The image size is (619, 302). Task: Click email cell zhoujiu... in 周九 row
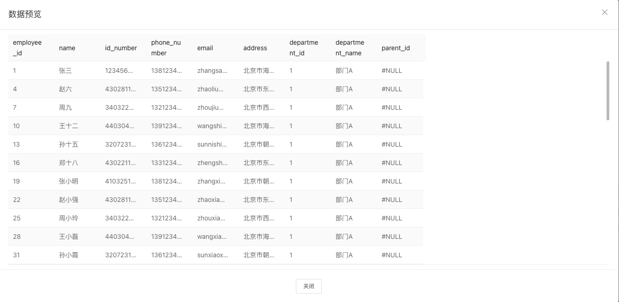tap(210, 107)
